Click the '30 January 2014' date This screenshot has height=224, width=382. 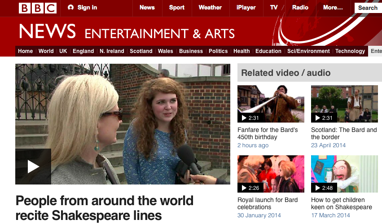(259, 215)
